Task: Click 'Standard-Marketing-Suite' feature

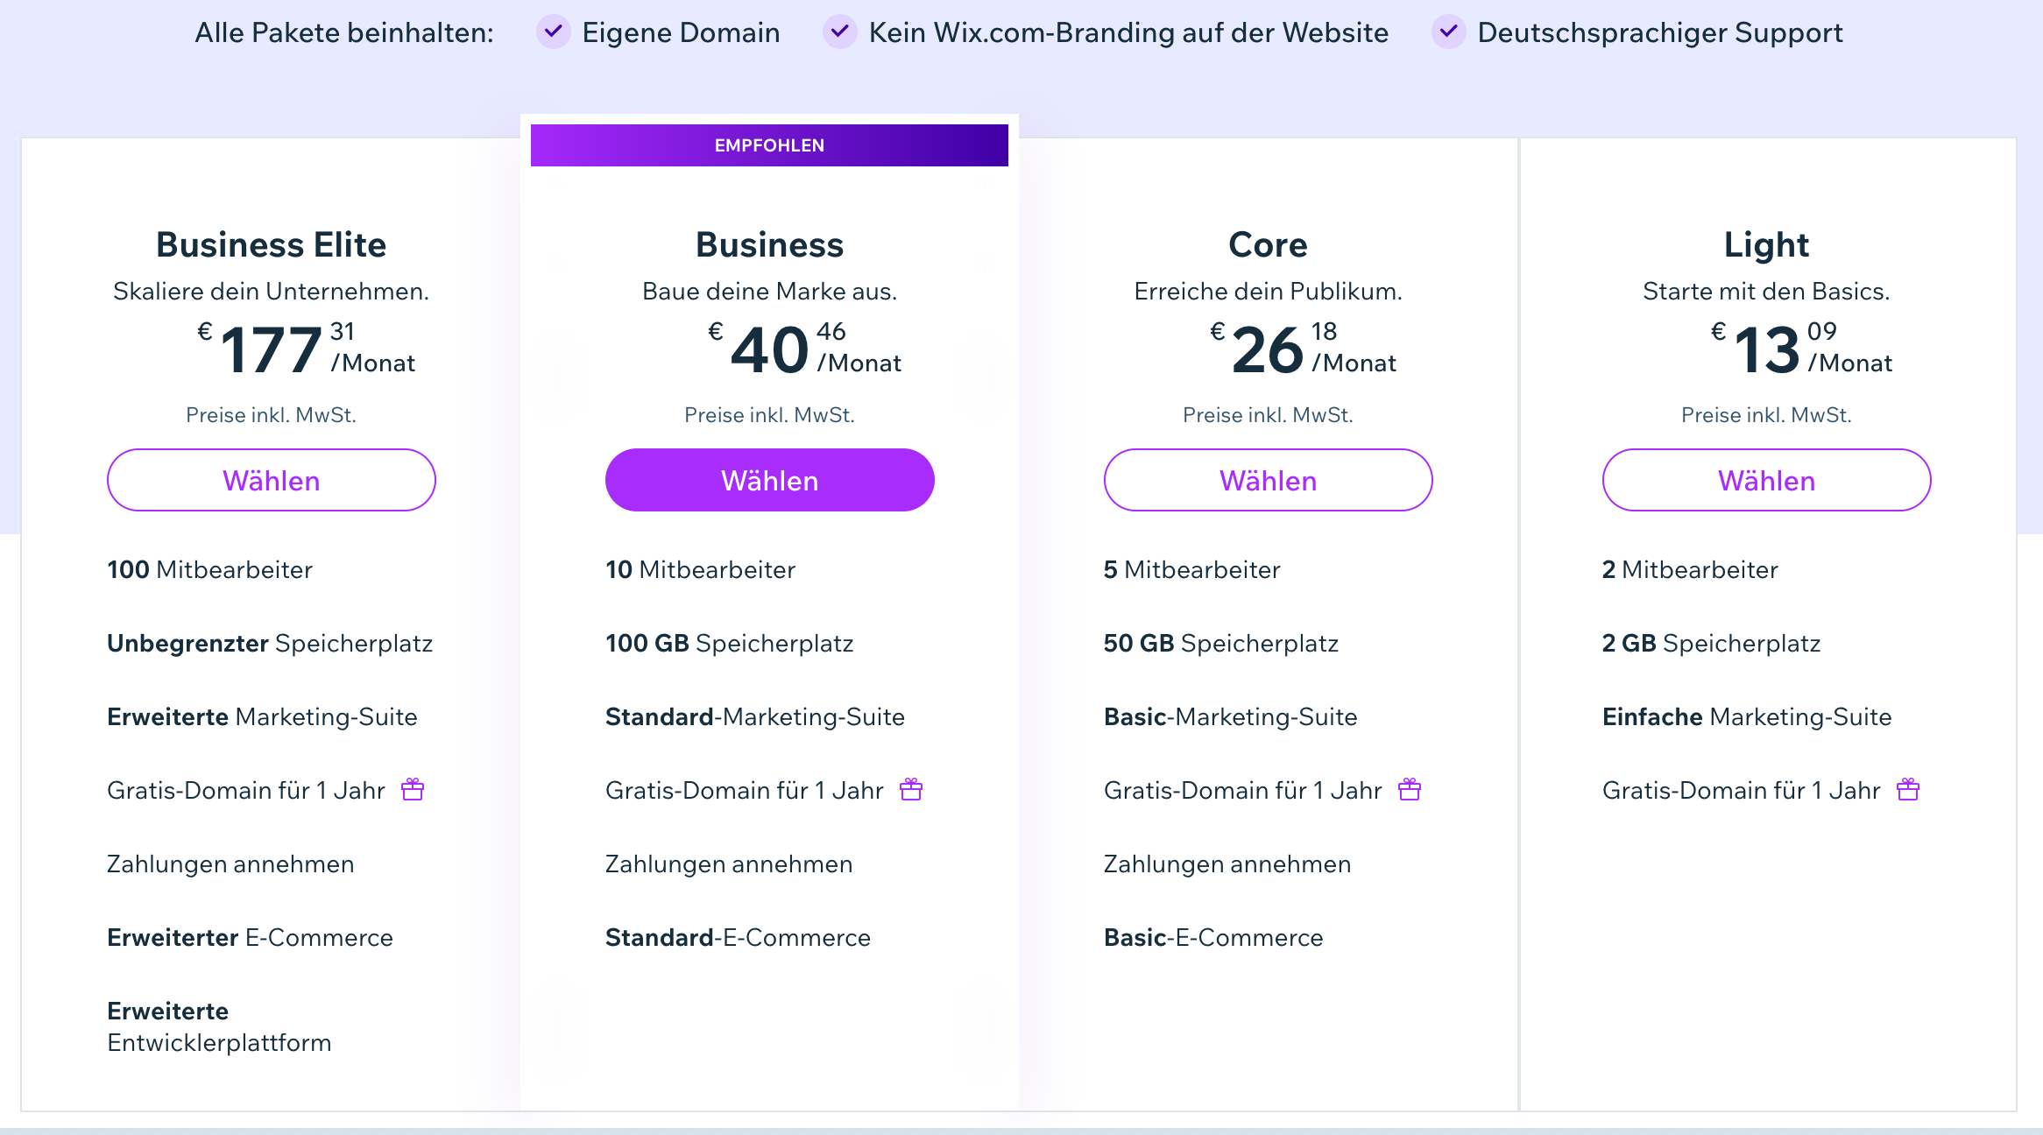Action: point(755,716)
